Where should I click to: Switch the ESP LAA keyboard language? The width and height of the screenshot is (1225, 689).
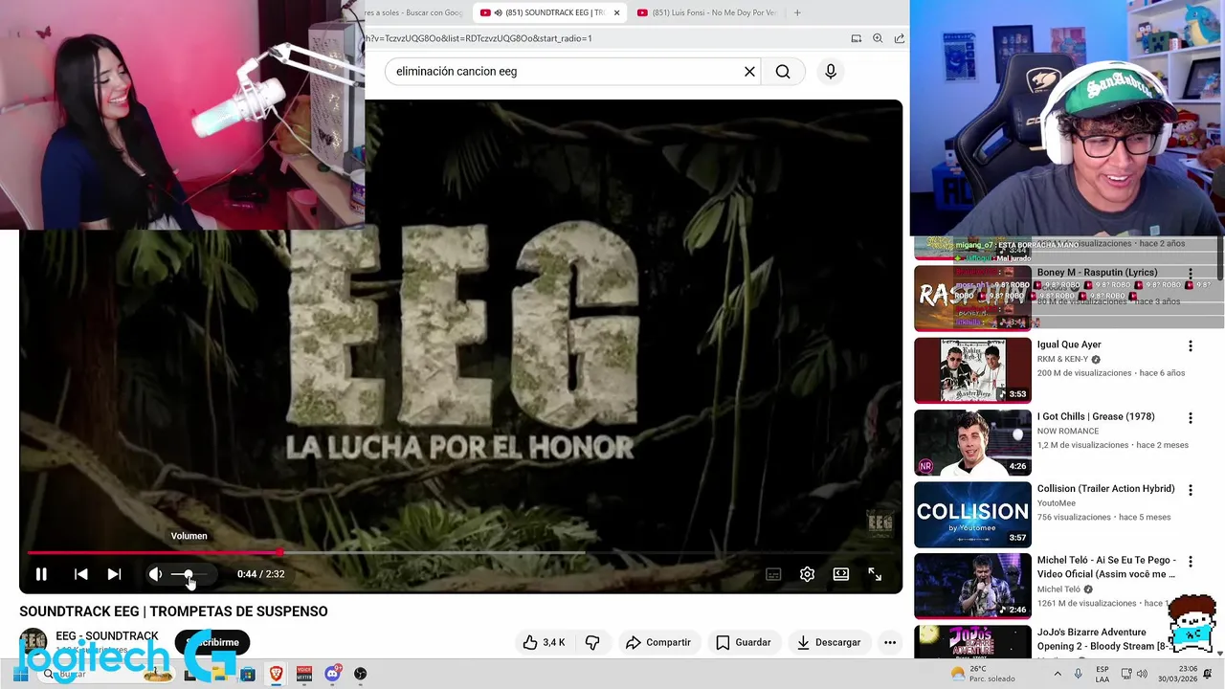coord(1102,674)
